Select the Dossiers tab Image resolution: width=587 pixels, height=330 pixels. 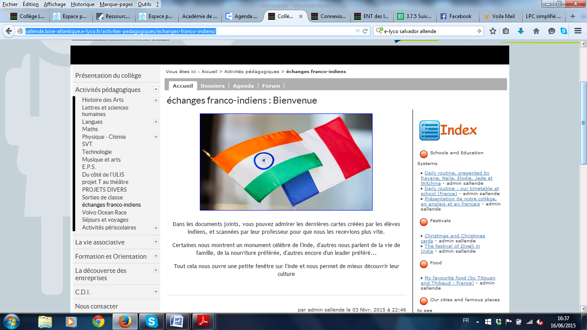pos(212,86)
